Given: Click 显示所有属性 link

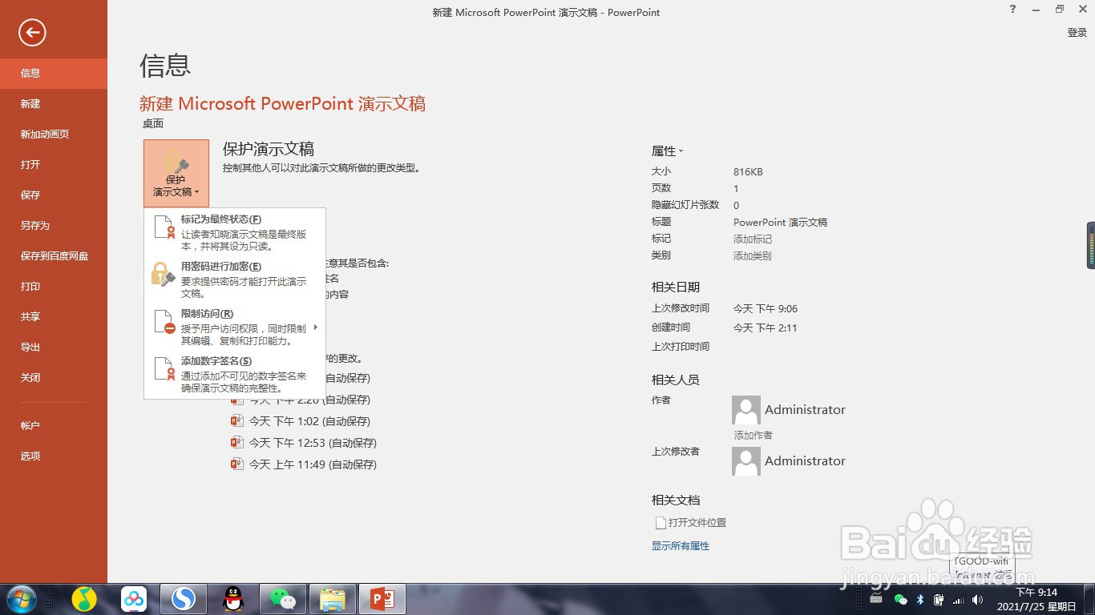Looking at the screenshot, I should [681, 545].
